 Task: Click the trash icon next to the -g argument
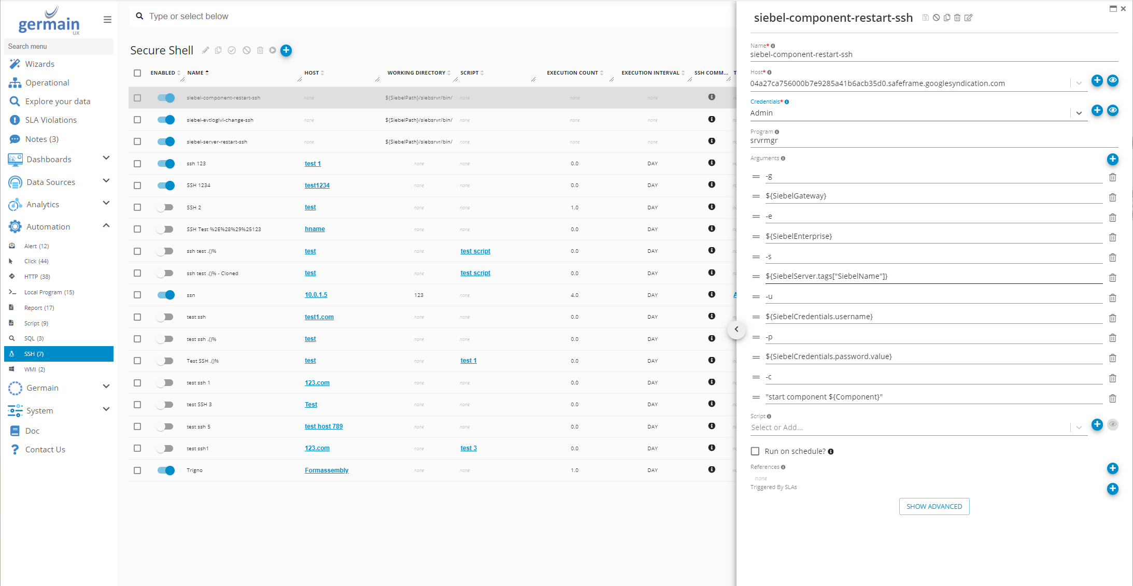pyautogui.click(x=1113, y=177)
